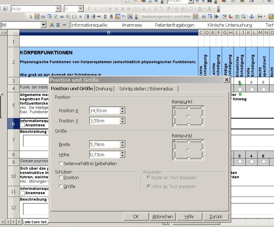Open the Arial font name dropdown
The height and width of the screenshot is (227, 274).
tap(60, 9)
